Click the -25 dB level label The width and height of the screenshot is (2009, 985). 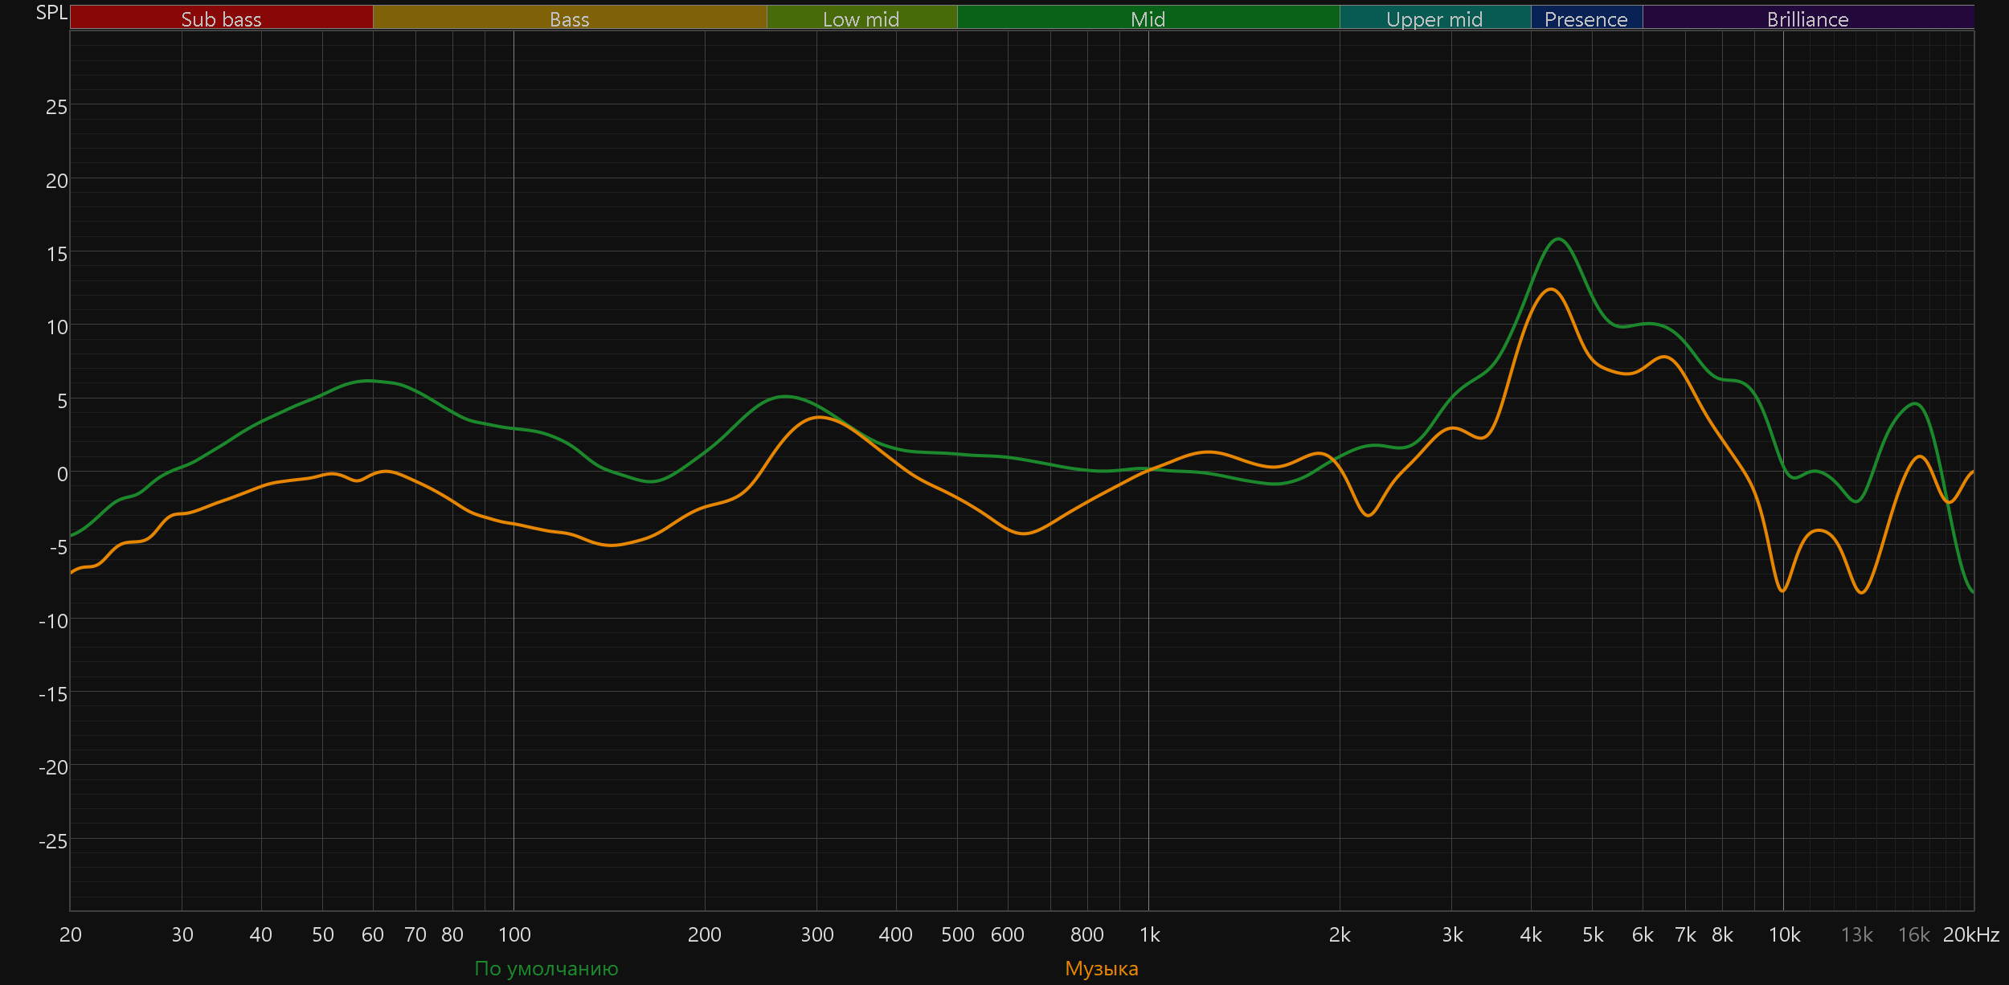point(53,841)
